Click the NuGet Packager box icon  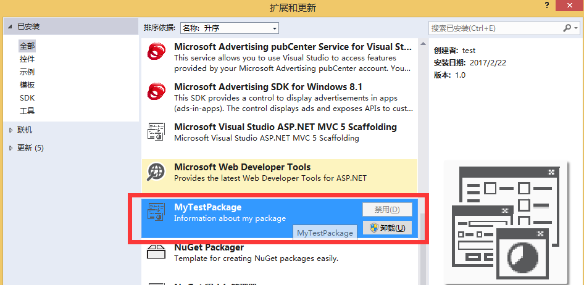click(156, 252)
